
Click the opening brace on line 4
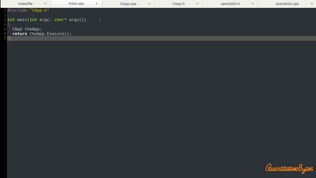point(9,24)
